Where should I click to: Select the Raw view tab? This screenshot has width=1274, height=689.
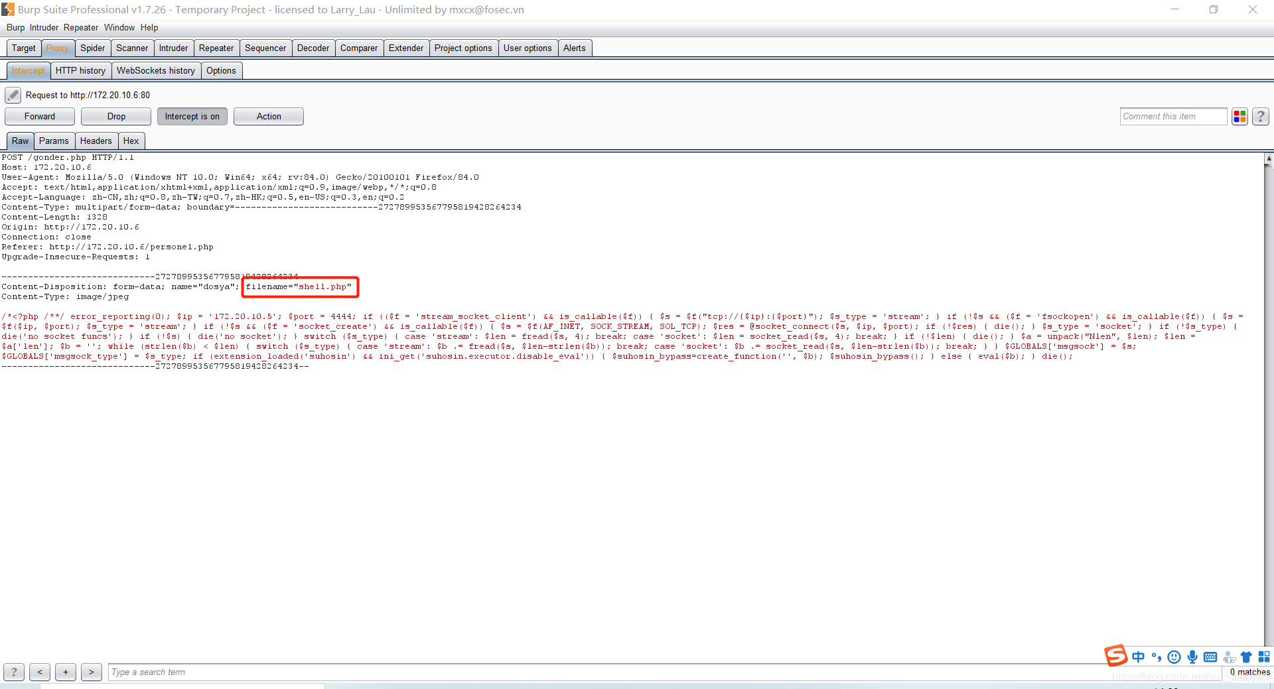pyautogui.click(x=20, y=141)
